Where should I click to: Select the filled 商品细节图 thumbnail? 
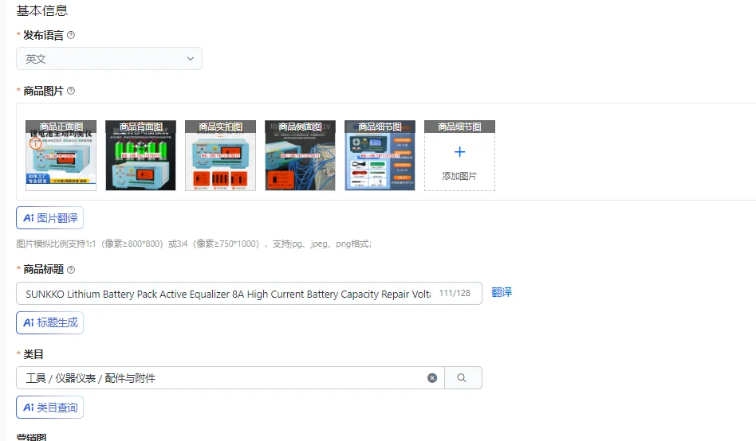pos(380,155)
